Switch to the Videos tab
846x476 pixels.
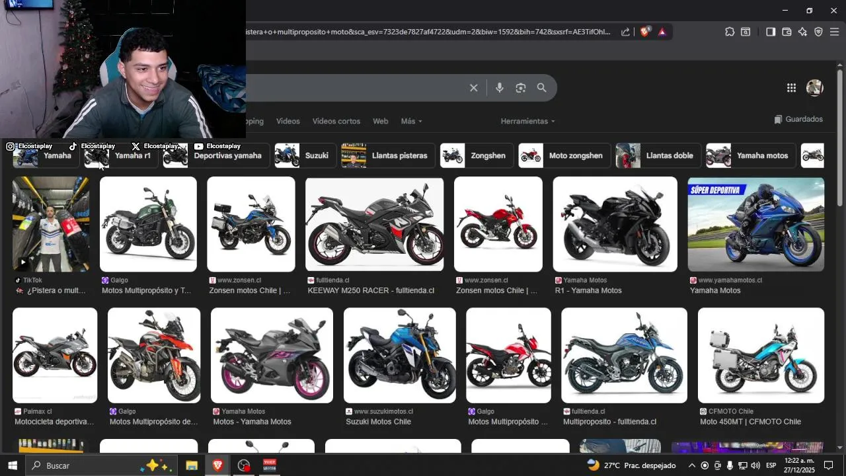(288, 121)
